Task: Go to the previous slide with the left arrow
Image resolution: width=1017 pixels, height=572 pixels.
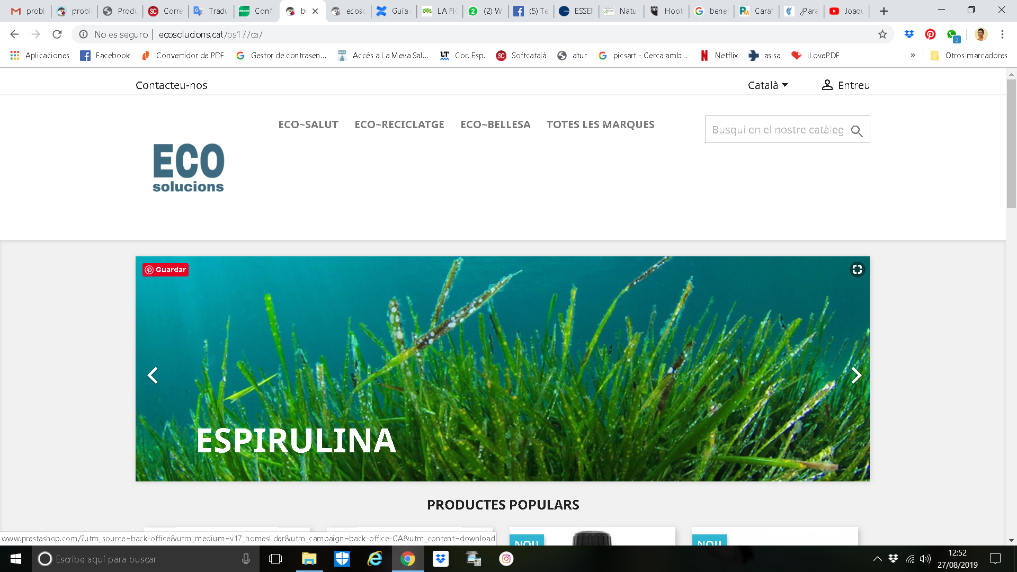Action: (x=153, y=375)
